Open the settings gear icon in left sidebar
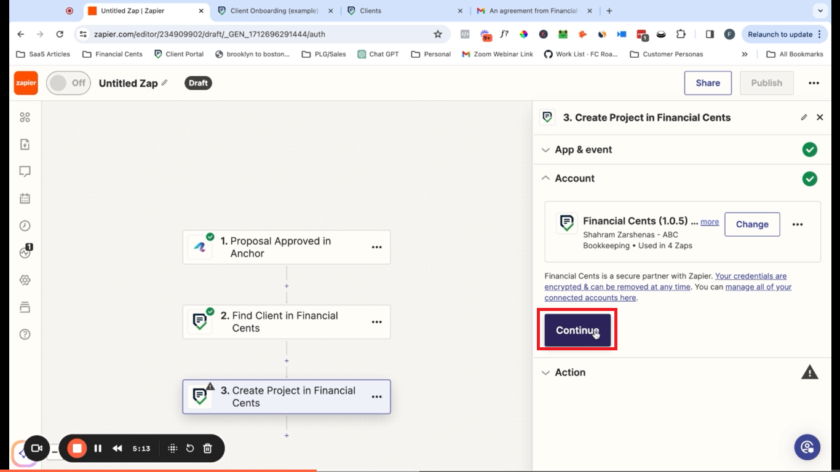 coord(25,280)
